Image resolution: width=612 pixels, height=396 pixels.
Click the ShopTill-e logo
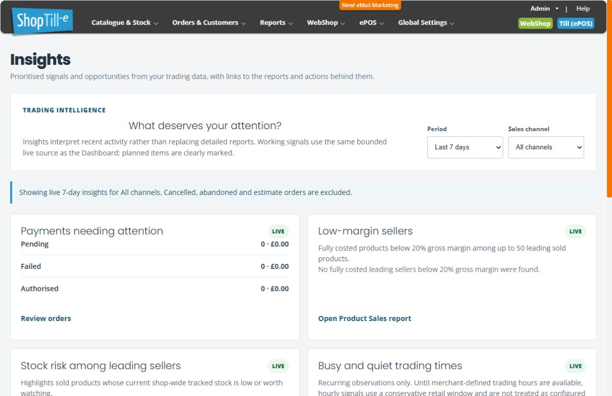(x=42, y=21)
